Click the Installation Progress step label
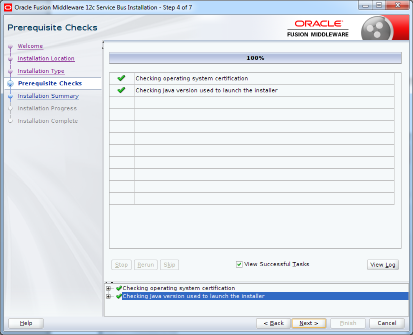Viewport: 413px width, 335px height. [47, 108]
